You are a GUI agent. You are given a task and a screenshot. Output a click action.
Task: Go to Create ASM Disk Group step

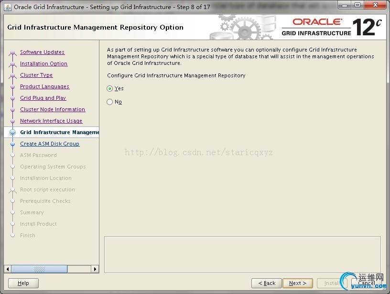point(50,144)
